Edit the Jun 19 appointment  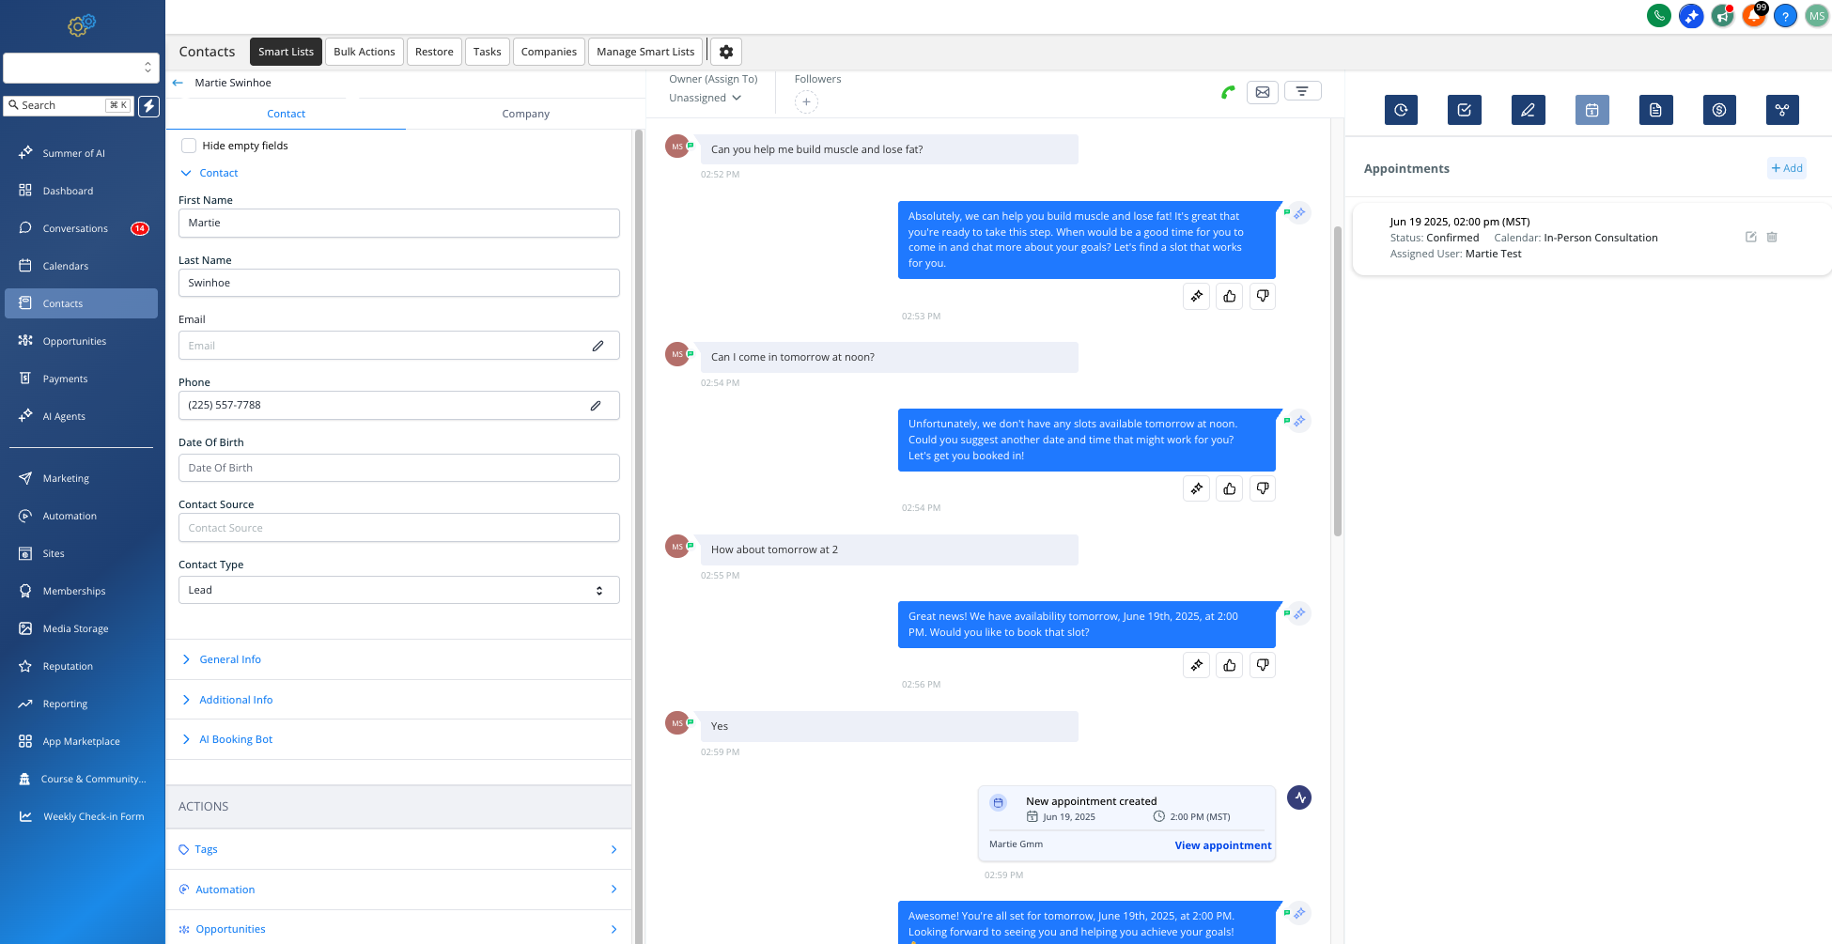(x=1751, y=237)
